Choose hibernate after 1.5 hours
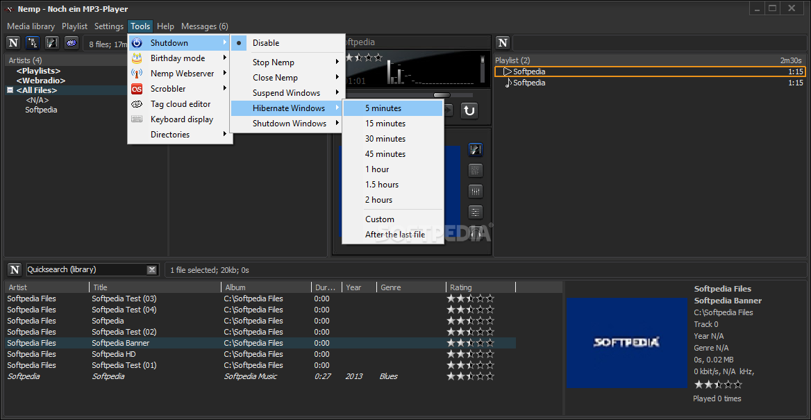This screenshot has width=811, height=420. tap(392, 185)
